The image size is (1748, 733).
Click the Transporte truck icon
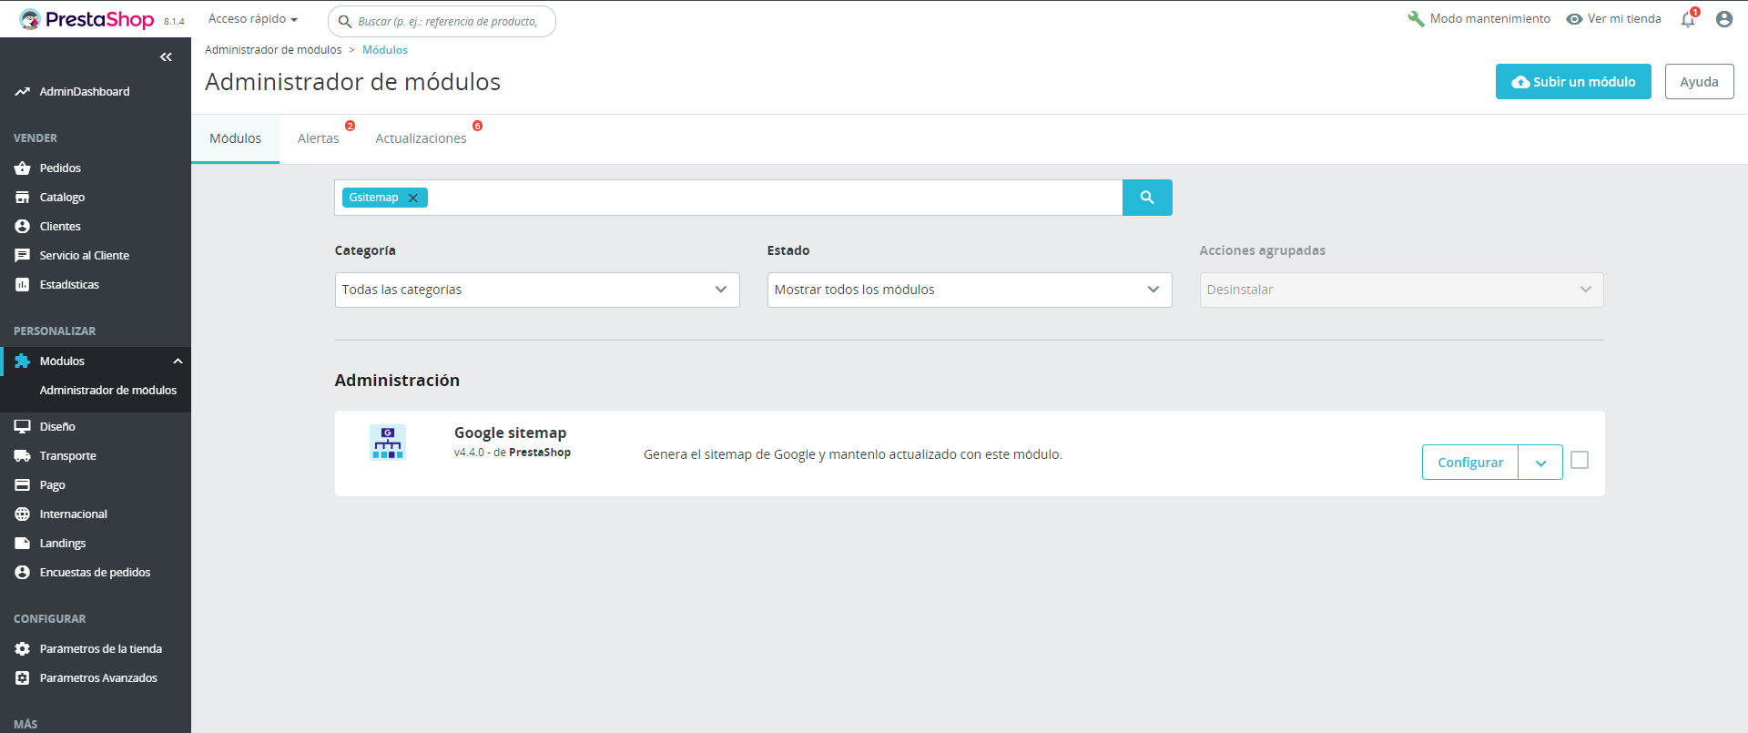pyautogui.click(x=23, y=456)
